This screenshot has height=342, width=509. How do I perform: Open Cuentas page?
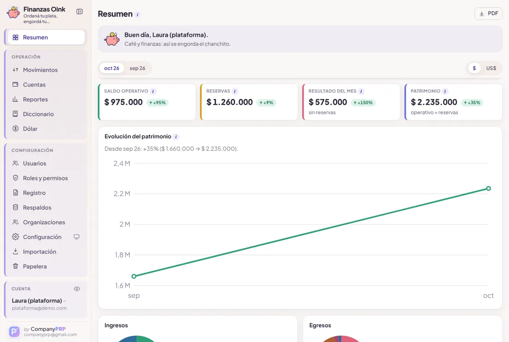[46, 84]
